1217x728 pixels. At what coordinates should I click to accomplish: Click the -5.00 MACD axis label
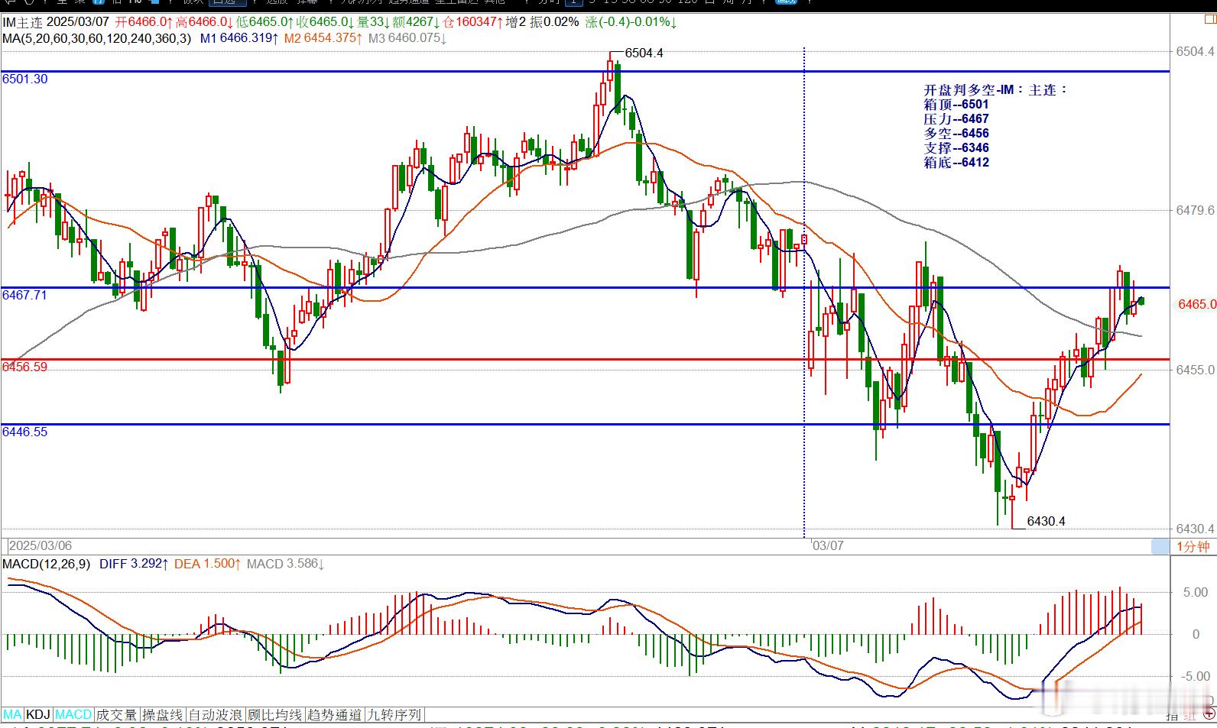[1194, 676]
